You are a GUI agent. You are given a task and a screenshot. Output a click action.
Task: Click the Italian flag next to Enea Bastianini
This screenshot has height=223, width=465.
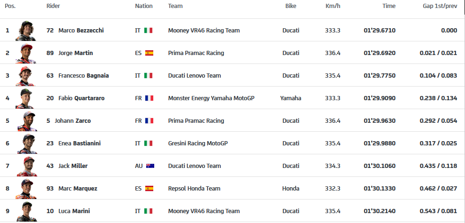[148, 143]
